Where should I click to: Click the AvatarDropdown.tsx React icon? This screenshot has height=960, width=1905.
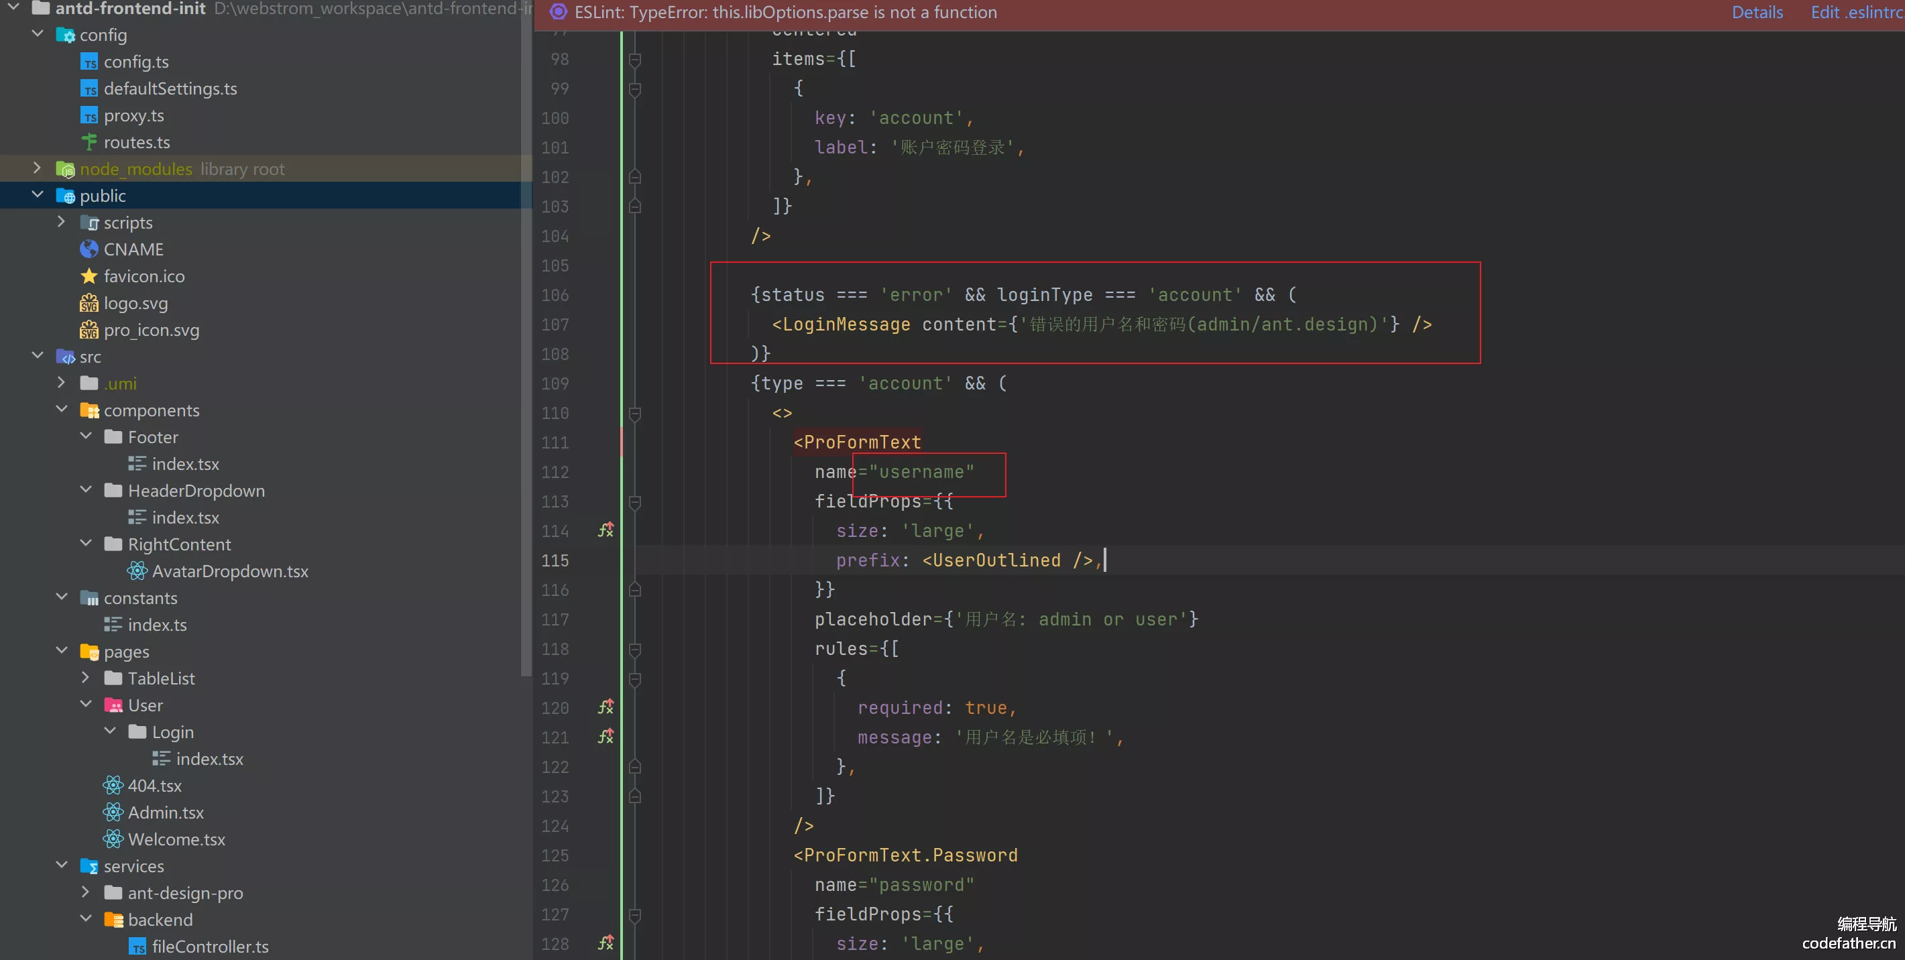(x=137, y=571)
